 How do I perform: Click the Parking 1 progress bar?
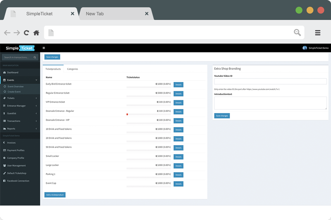point(149,177)
